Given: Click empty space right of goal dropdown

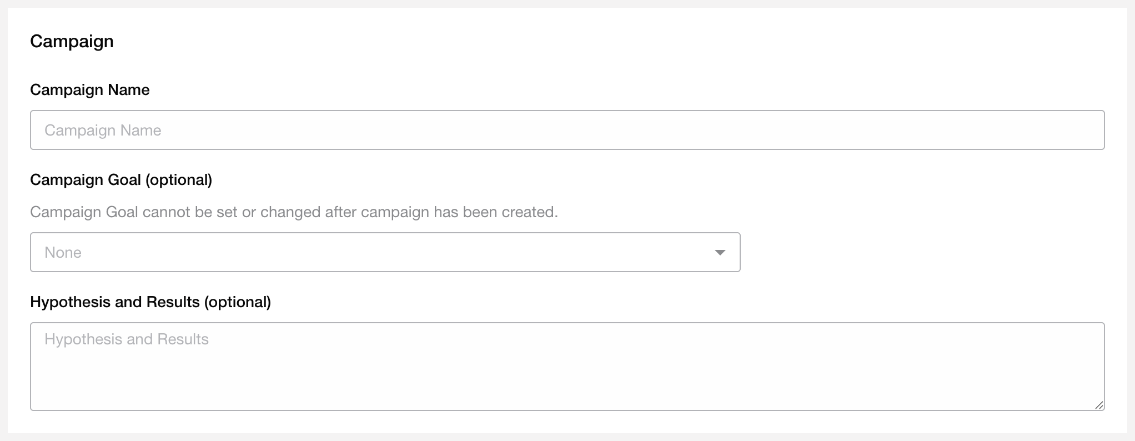Looking at the screenshot, I should pos(922,252).
